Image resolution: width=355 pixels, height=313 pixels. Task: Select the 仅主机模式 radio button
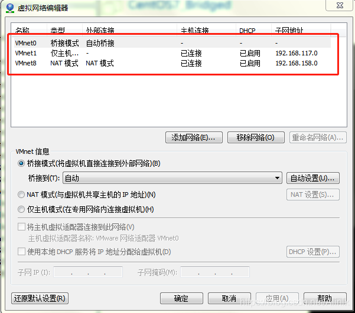21,209
